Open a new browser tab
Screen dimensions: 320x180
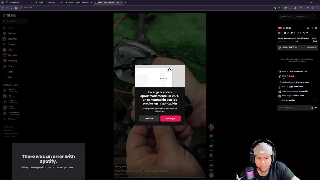coord(125,2)
